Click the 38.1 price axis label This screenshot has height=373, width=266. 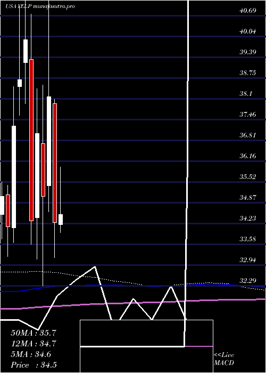(x=246, y=93)
